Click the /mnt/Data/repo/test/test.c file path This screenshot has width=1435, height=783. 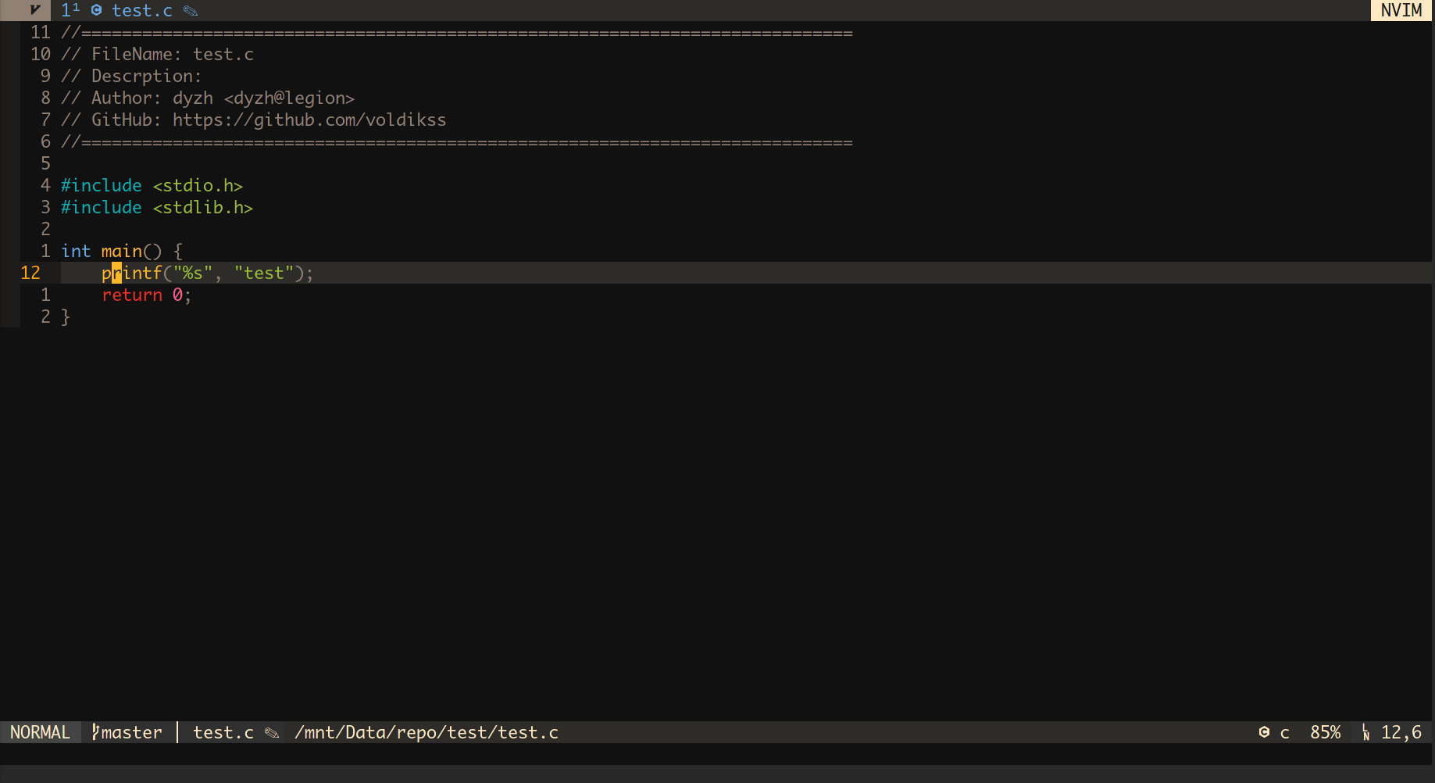[x=427, y=732]
